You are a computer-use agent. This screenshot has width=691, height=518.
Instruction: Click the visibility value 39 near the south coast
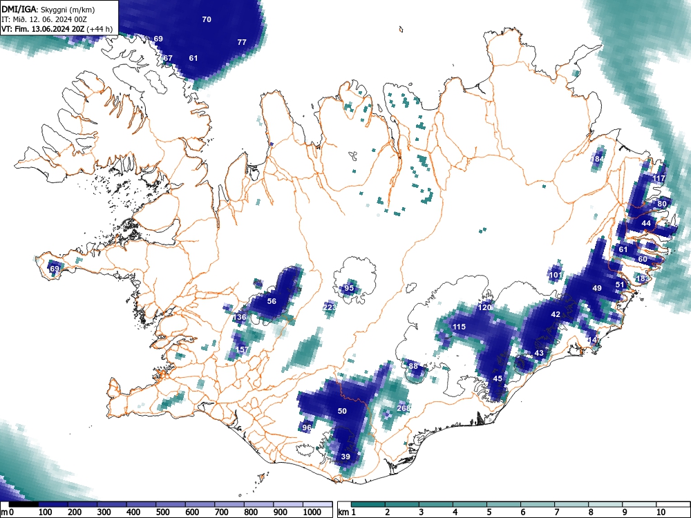coord(345,457)
